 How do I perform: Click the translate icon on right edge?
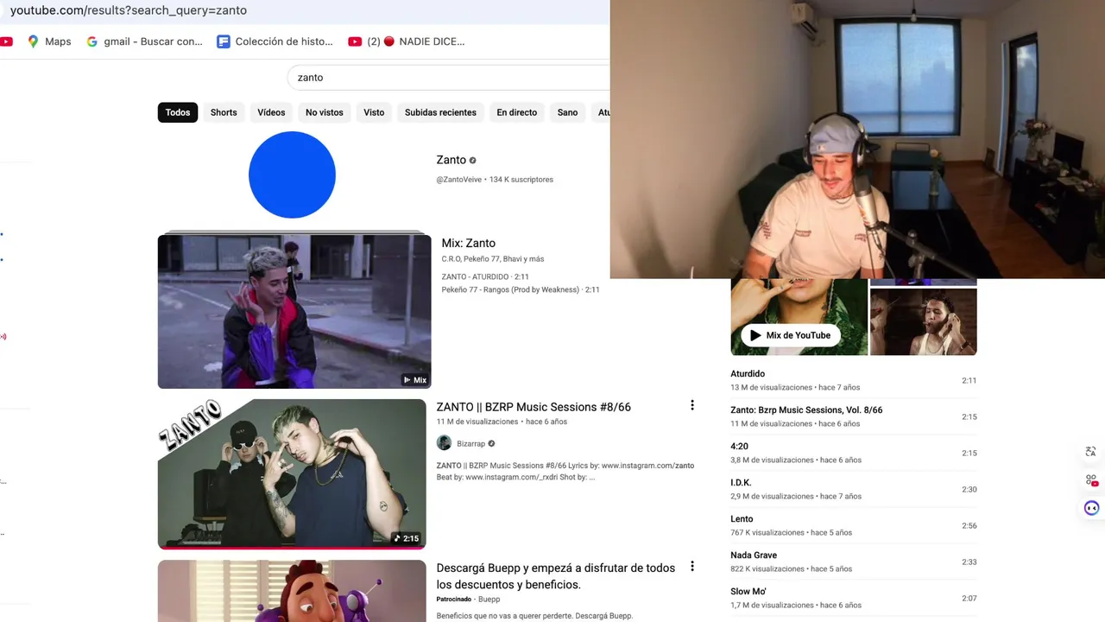[1090, 452]
